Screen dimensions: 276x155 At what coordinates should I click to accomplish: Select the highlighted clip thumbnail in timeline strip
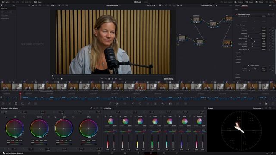(140, 87)
